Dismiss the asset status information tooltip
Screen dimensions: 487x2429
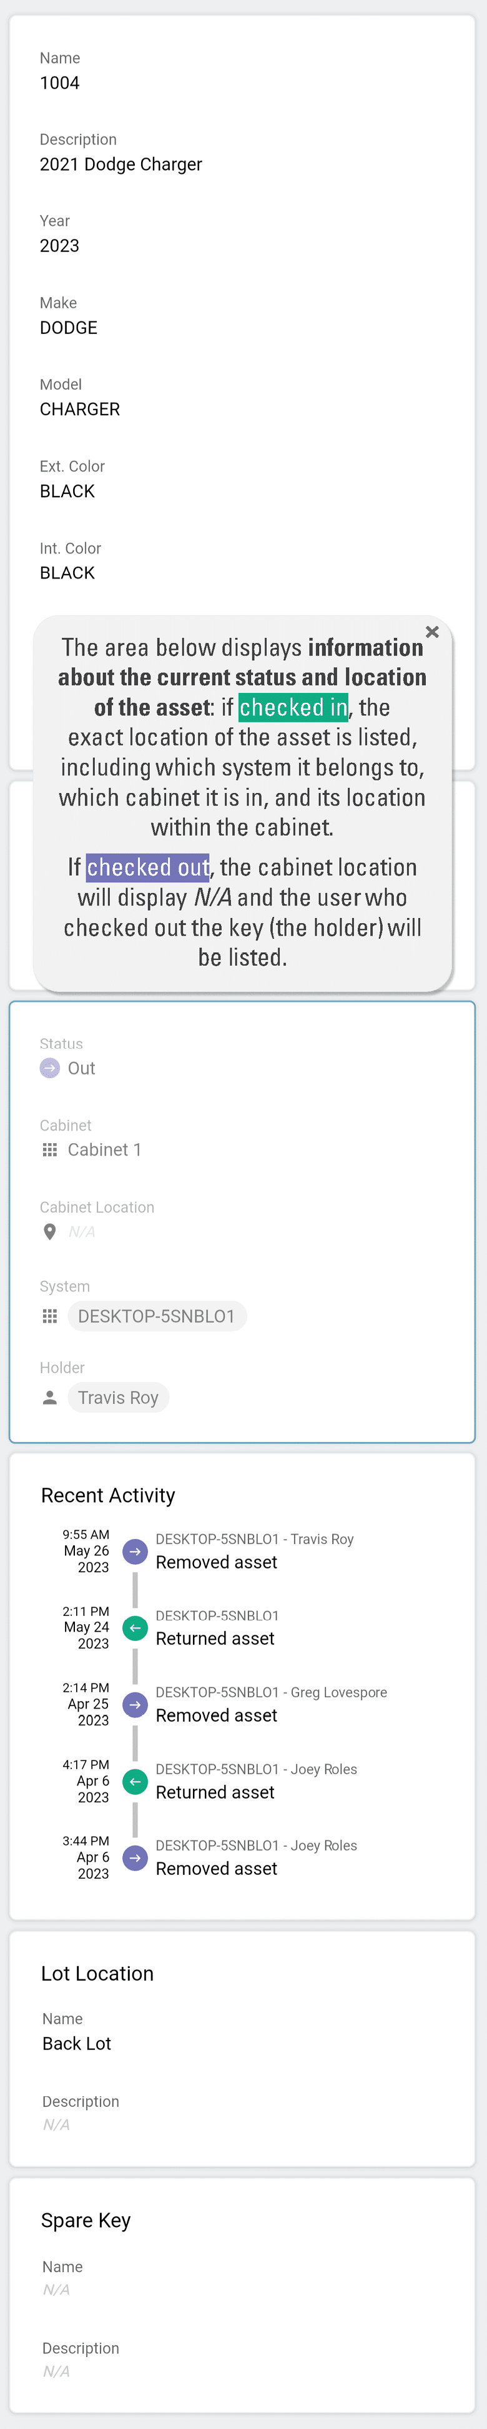433,633
